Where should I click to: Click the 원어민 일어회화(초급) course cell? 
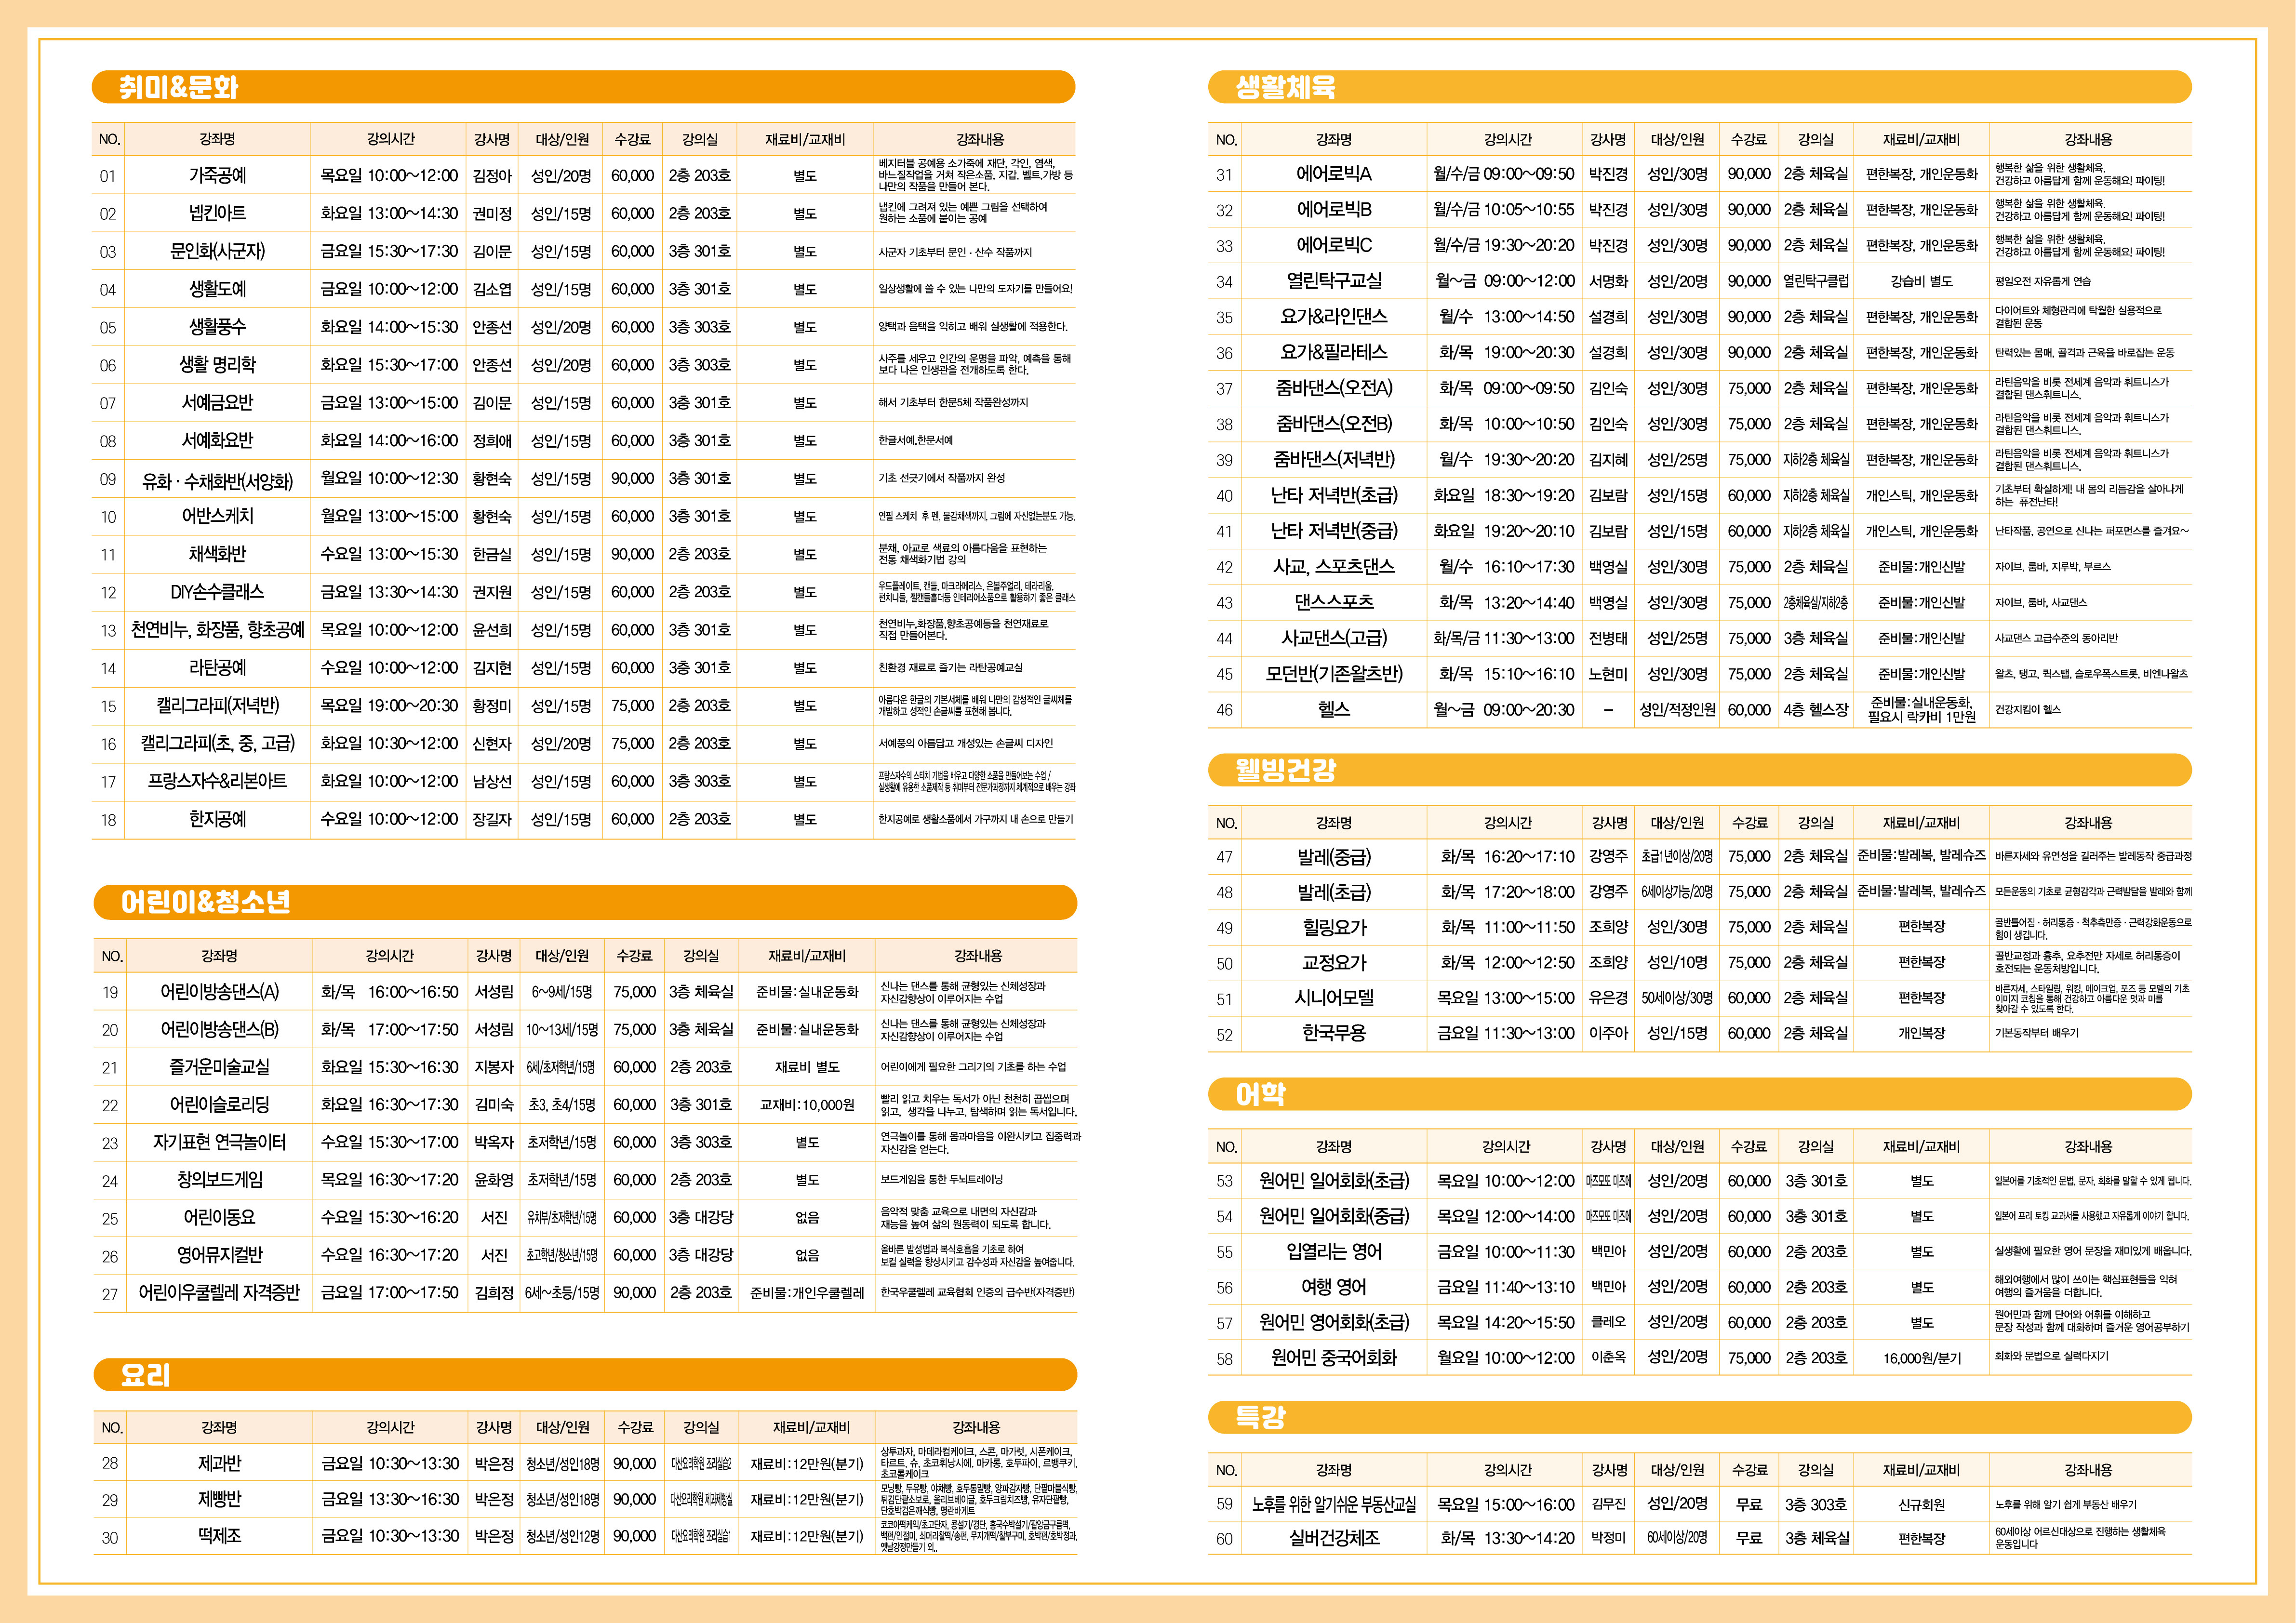click(1333, 1181)
